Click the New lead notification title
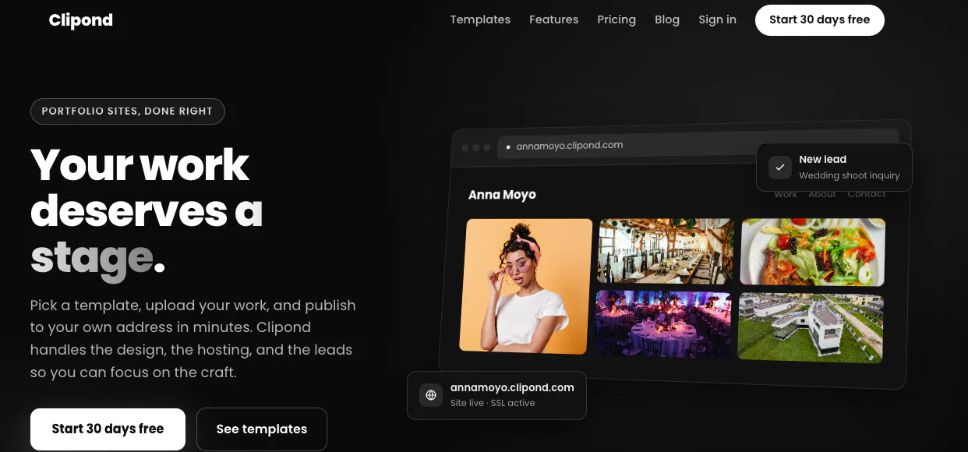The height and width of the screenshot is (452, 968). [x=822, y=159]
